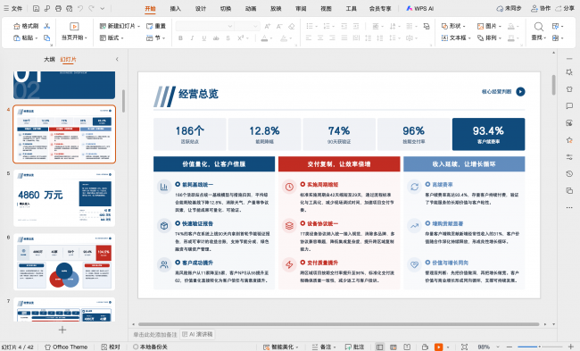The height and width of the screenshot is (351, 580).
Task: Open the WPS AI tab
Action: click(x=420, y=8)
